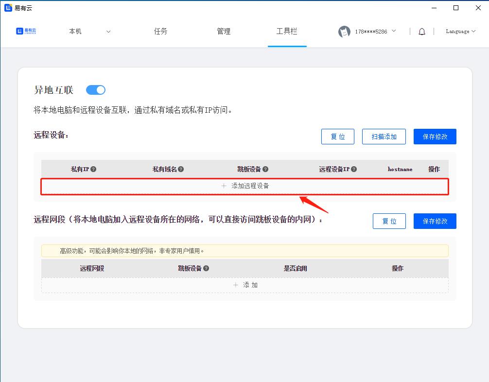Click help icon next to 远程设备IP
489x382 pixels.
(x=354, y=169)
